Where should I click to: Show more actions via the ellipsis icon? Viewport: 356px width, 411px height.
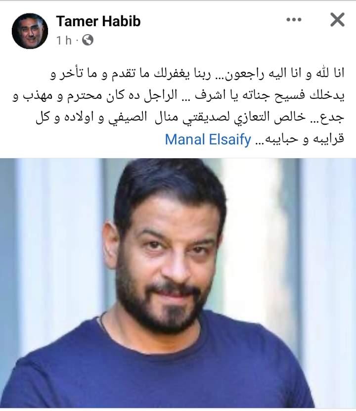(x=294, y=20)
